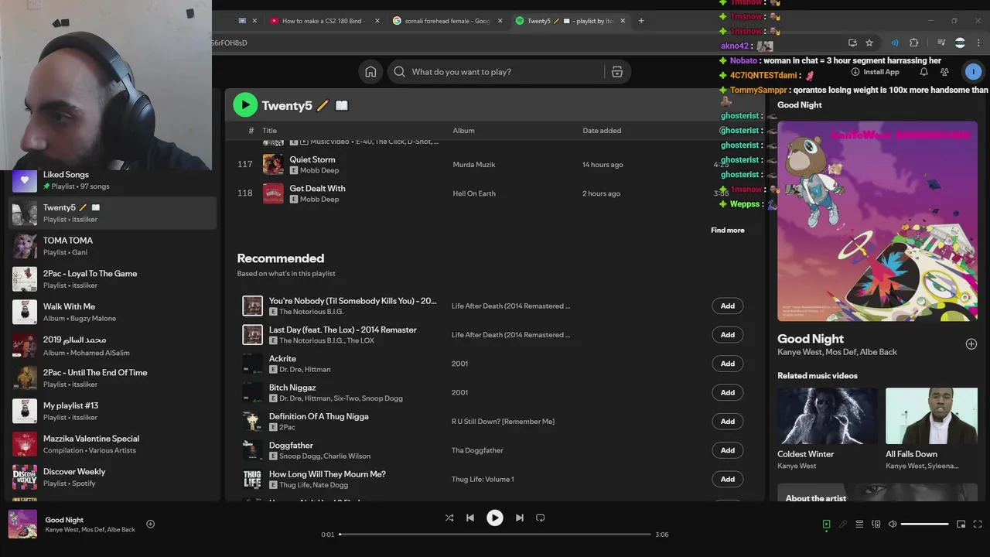Open Connect to a device icon
990x557 pixels.
coord(876,525)
